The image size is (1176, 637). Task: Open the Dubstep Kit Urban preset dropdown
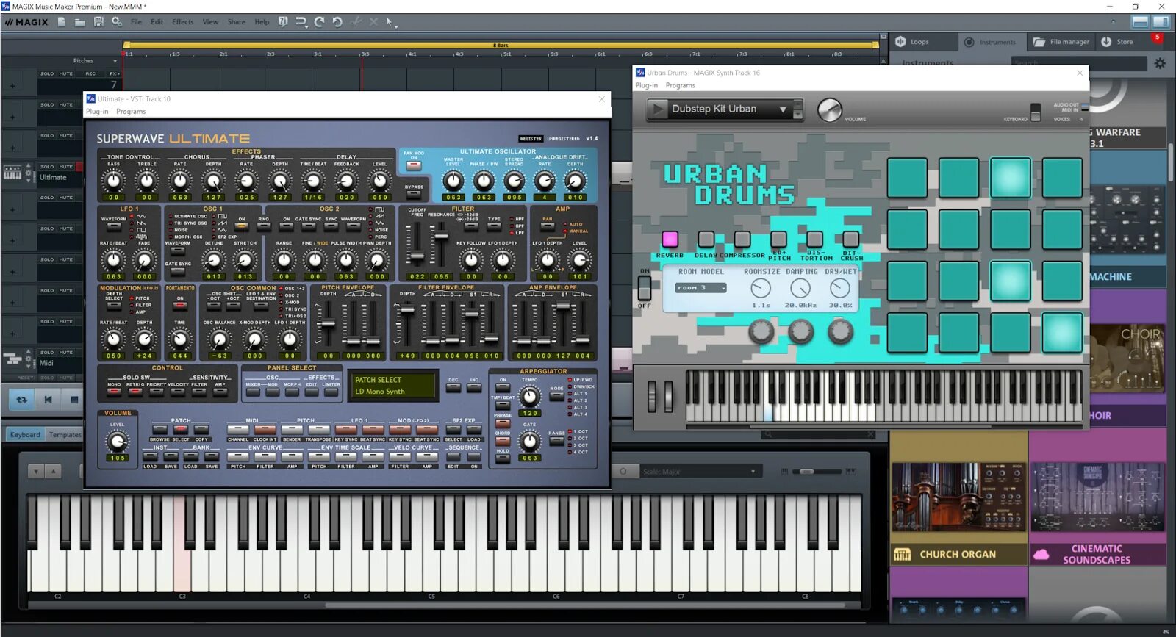tap(783, 109)
